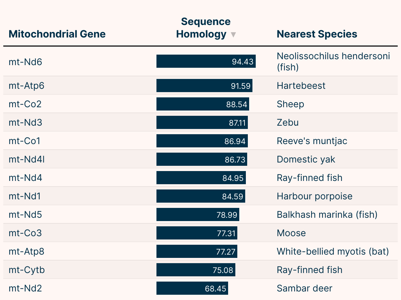Select the mt-Nd6 gene cell
The height and width of the screenshot is (300, 401).
click(26, 62)
